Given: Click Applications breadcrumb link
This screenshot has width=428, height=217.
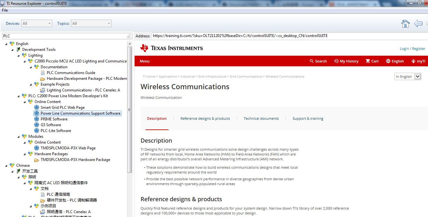Looking at the screenshot, I should [168, 77].
